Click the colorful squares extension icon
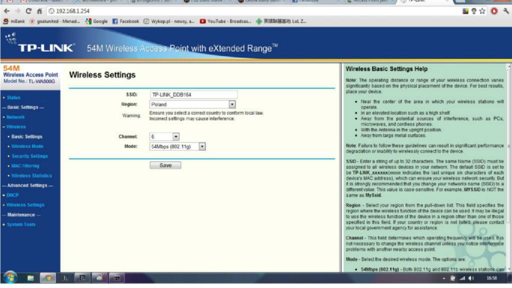This screenshot has width=512, height=288. [x=465, y=11]
